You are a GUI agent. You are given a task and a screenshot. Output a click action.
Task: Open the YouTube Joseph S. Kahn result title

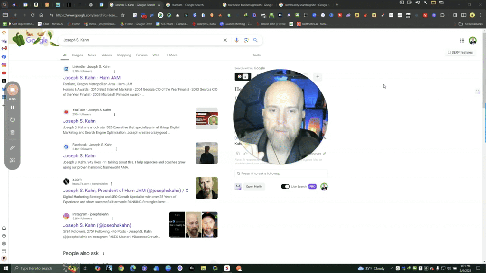(x=79, y=121)
